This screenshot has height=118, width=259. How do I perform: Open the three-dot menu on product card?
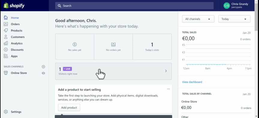(168, 89)
